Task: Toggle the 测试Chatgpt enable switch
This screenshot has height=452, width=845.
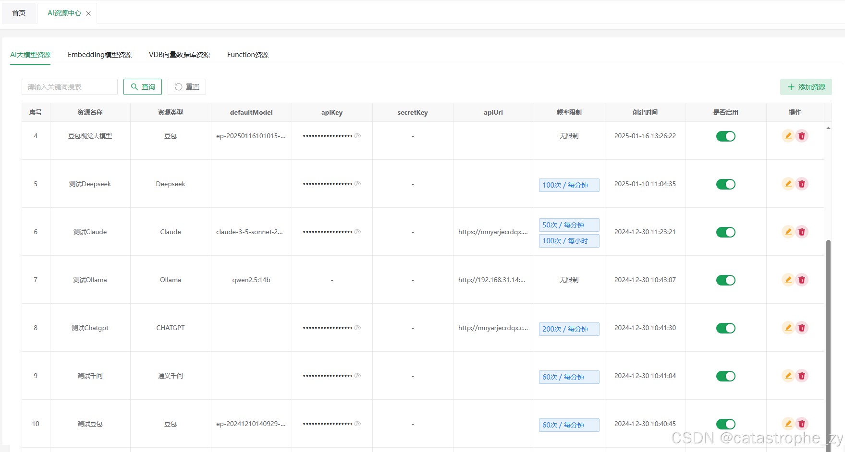Action: [x=725, y=328]
